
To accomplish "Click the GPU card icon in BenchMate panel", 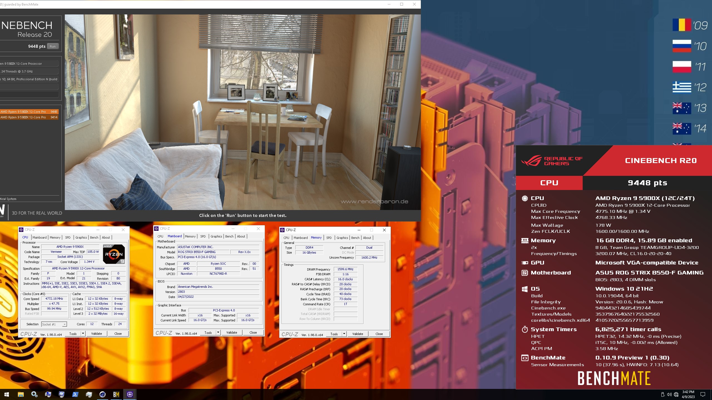I will point(525,263).
